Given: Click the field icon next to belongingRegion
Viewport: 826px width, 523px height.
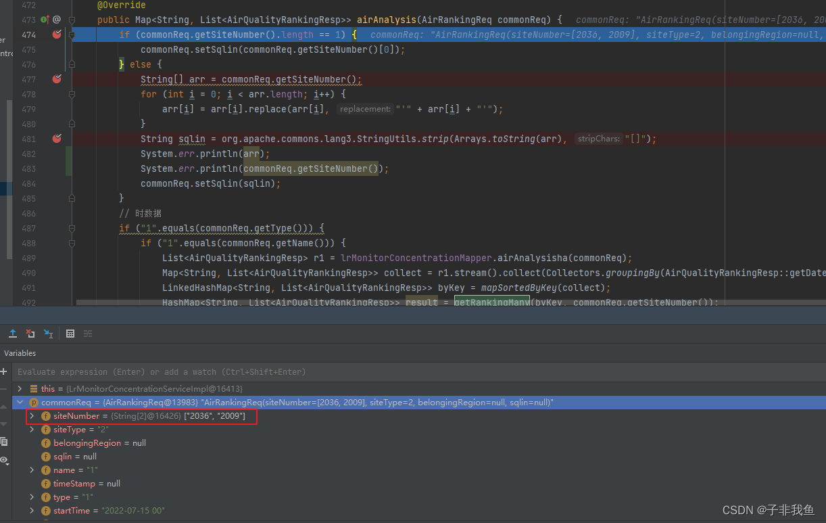Looking at the screenshot, I should pyautogui.click(x=46, y=443).
